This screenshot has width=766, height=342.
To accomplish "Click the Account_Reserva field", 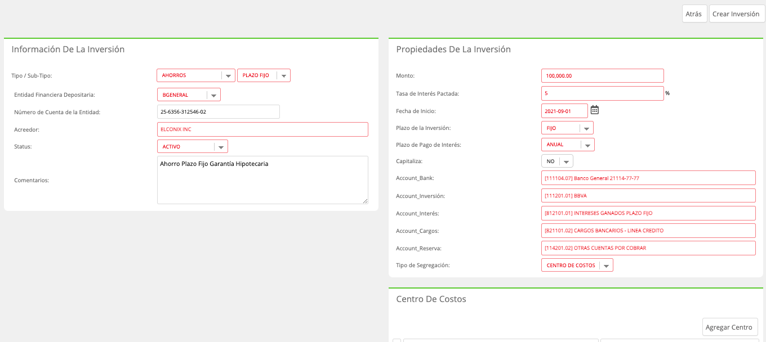I will [x=648, y=248].
